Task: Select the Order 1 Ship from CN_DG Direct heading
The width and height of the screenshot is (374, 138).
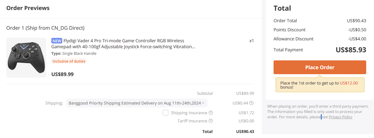Action: pyautogui.click(x=45, y=28)
